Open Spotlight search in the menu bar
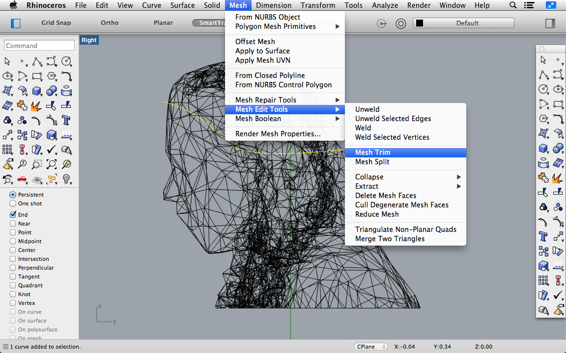 coord(512,5)
